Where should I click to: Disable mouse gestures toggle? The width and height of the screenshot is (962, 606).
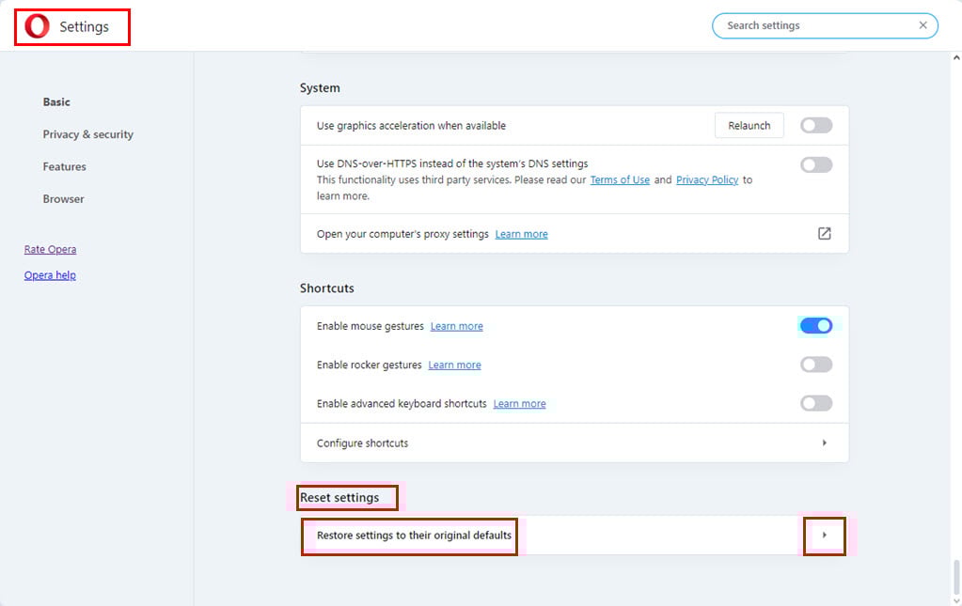coord(816,325)
